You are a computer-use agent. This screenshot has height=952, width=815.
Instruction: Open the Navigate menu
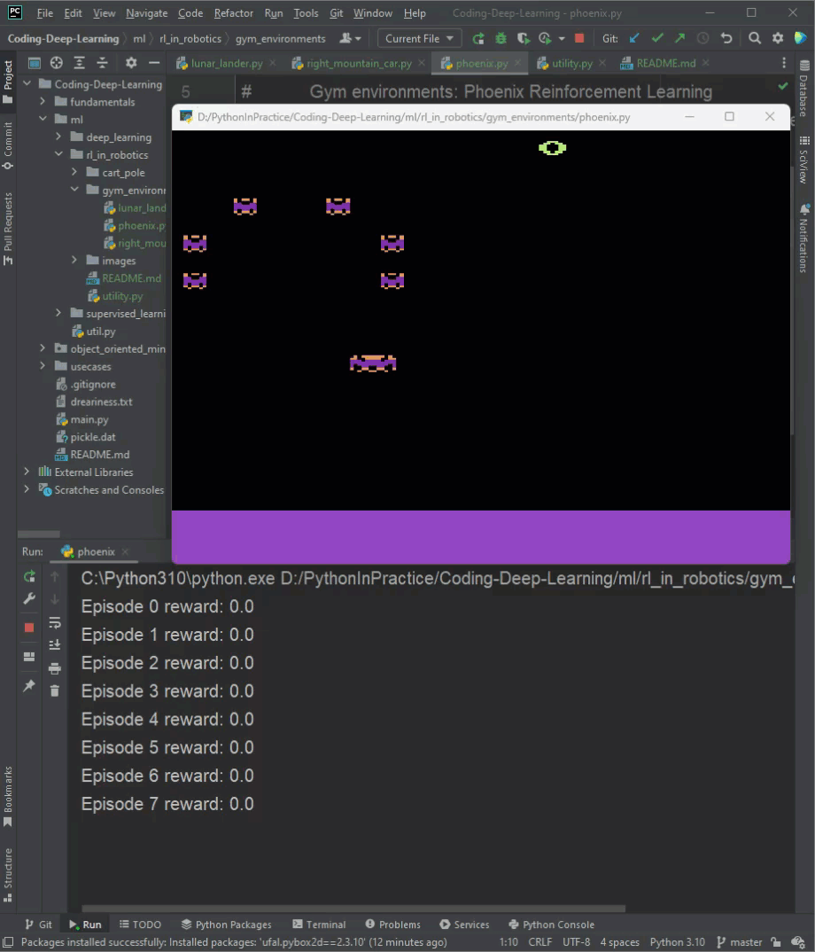point(147,12)
